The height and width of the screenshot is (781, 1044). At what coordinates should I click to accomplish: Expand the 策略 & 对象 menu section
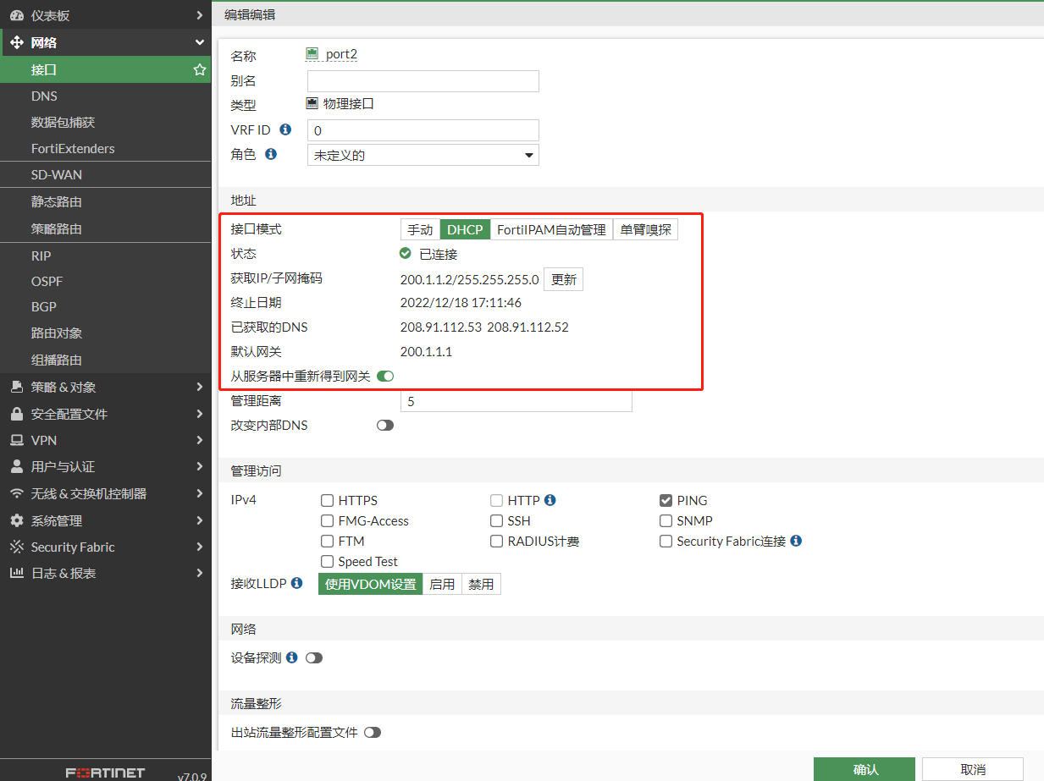coord(105,387)
